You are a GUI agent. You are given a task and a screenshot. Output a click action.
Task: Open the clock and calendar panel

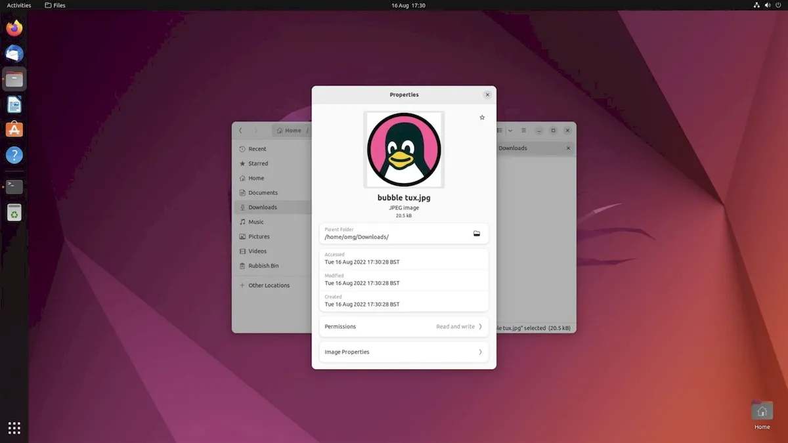pyautogui.click(x=408, y=5)
